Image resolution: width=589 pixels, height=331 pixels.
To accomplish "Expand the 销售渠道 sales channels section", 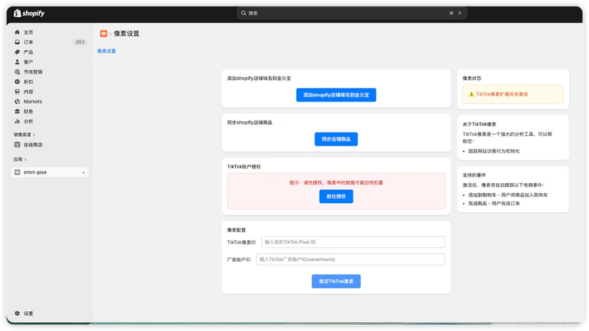I will 24,135.
